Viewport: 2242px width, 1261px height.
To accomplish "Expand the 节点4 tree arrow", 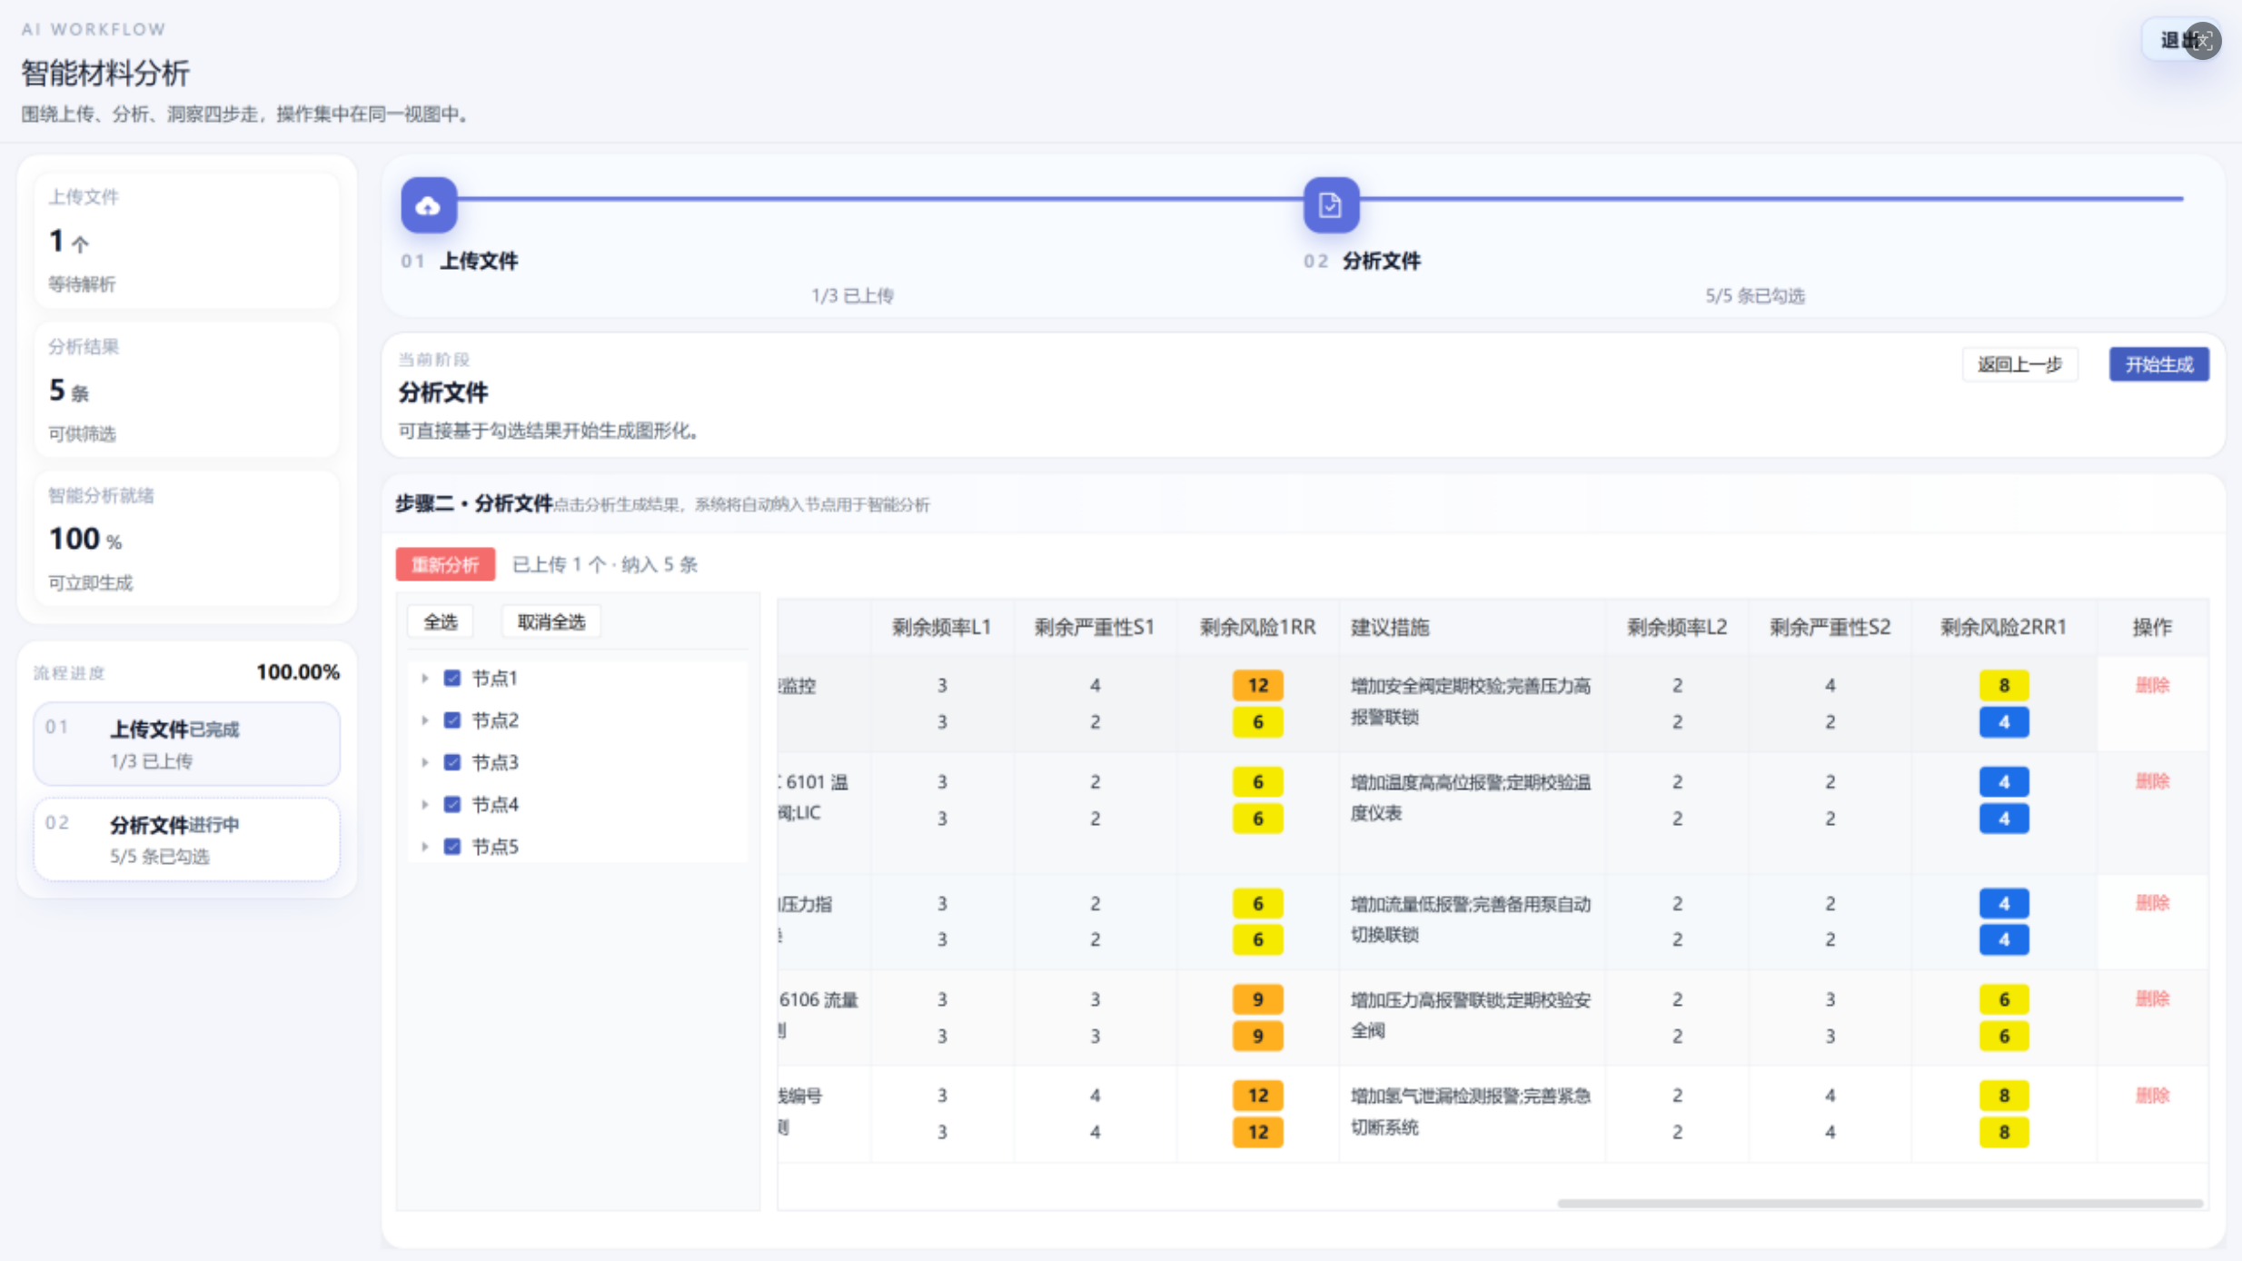I will (424, 804).
